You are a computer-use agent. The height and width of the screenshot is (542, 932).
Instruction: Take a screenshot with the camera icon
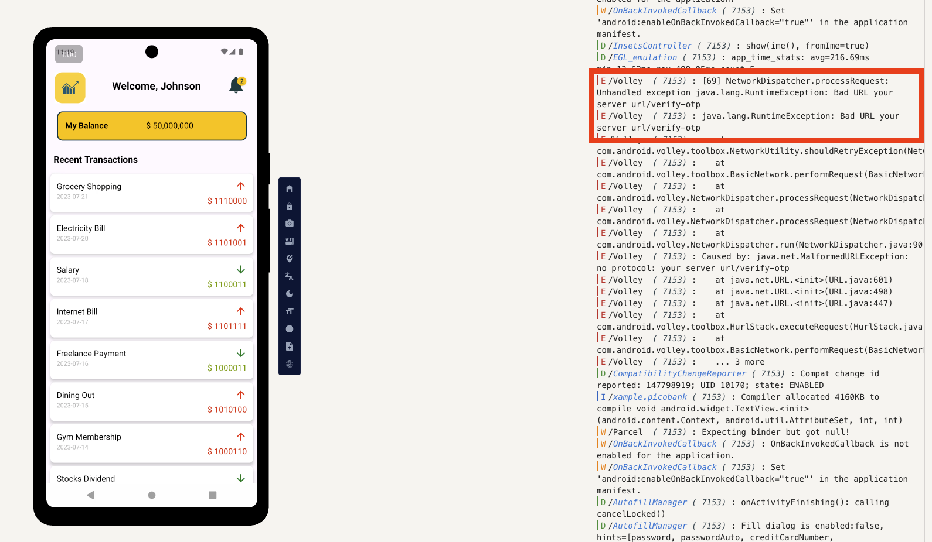pyautogui.click(x=290, y=224)
